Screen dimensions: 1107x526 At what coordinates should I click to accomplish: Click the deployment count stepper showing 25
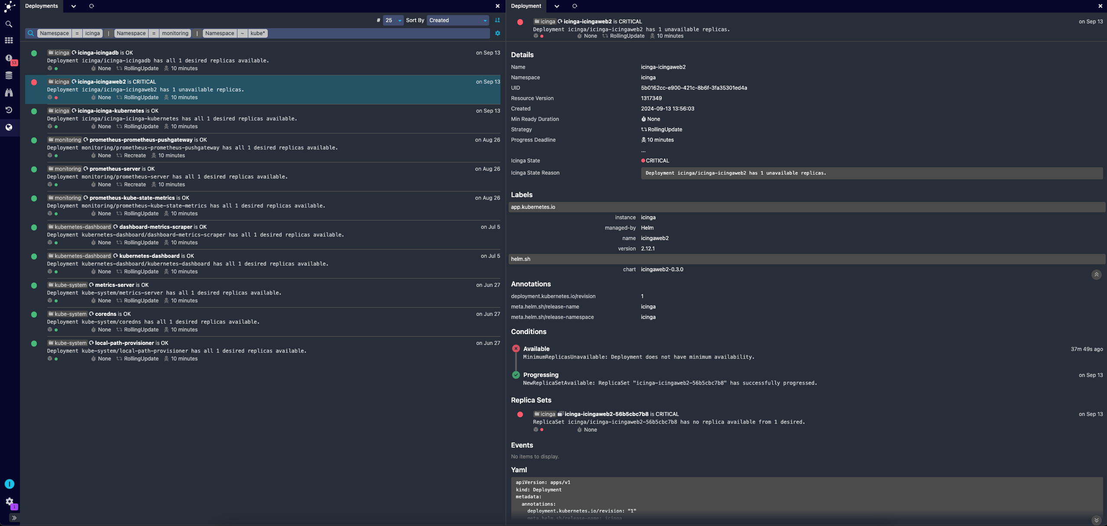(x=391, y=20)
